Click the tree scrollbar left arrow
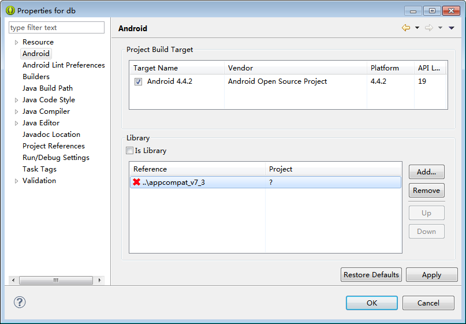466x324 pixels. coord(13,280)
